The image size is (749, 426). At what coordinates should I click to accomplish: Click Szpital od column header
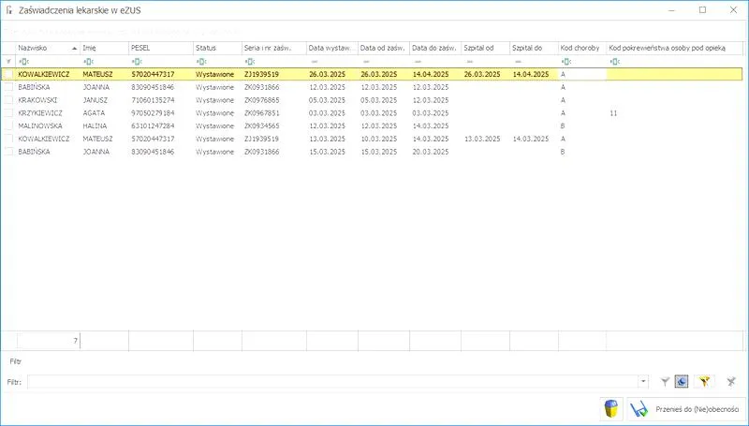[x=485, y=48]
